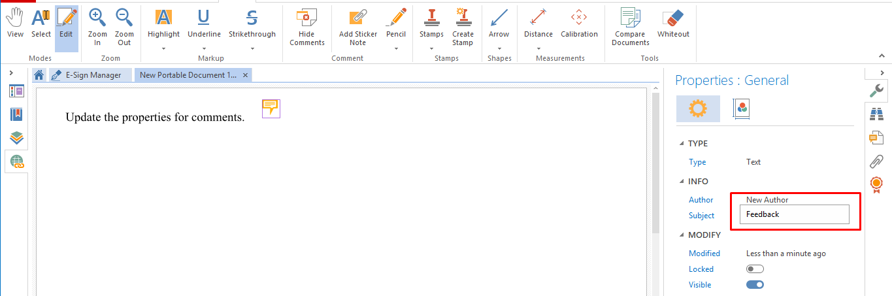Viewport: 892px width, 296px height.
Task: Select the Whiteout tool
Action: tap(672, 25)
